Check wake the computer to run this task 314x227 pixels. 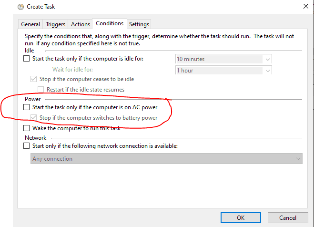[26, 128]
